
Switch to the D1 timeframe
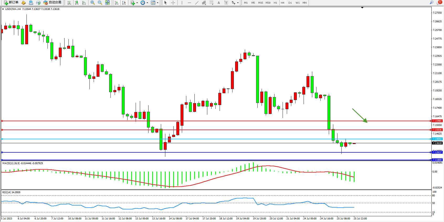[290, 3]
